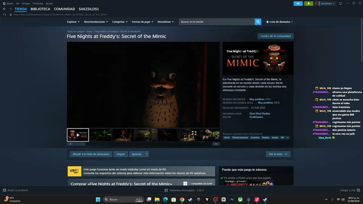Open Elementos descargados status in bottom bar

[184, 190]
